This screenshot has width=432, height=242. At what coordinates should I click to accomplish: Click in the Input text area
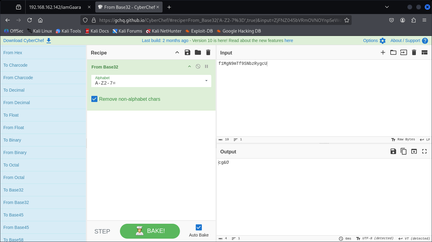(x=324, y=98)
